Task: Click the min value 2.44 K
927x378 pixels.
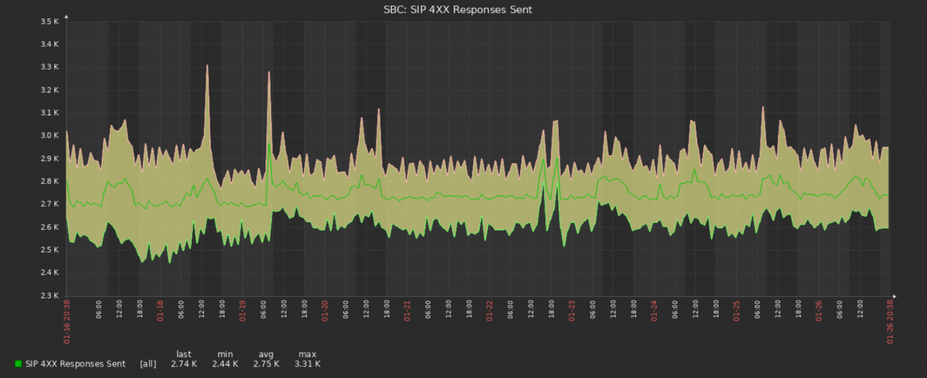Action: click(x=225, y=364)
